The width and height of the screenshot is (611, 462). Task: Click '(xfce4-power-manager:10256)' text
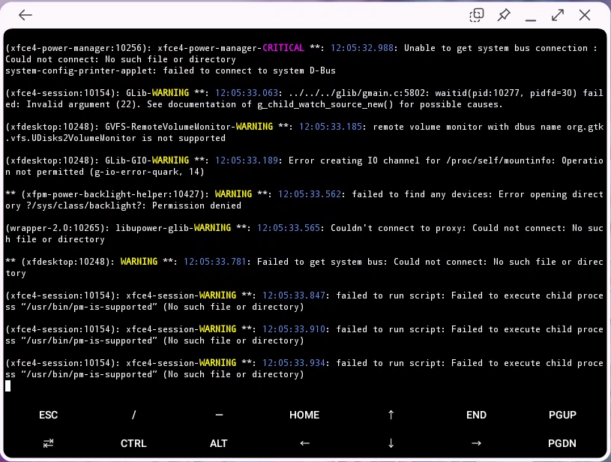tap(76, 48)
